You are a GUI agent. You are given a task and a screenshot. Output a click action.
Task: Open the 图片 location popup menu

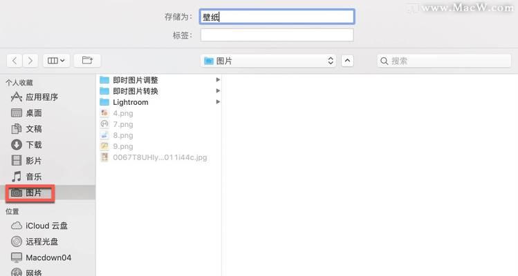(x=268, y=61)
